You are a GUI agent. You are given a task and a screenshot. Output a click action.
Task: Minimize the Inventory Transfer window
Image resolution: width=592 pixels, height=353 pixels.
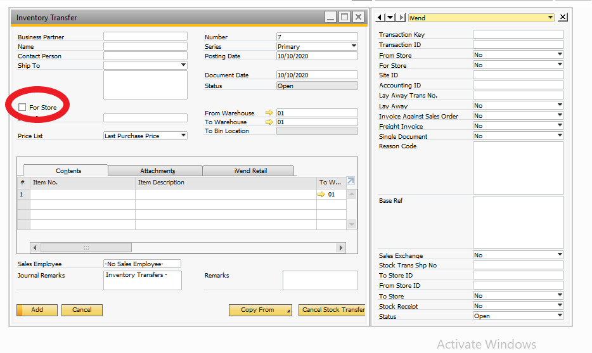click(330, 17)
